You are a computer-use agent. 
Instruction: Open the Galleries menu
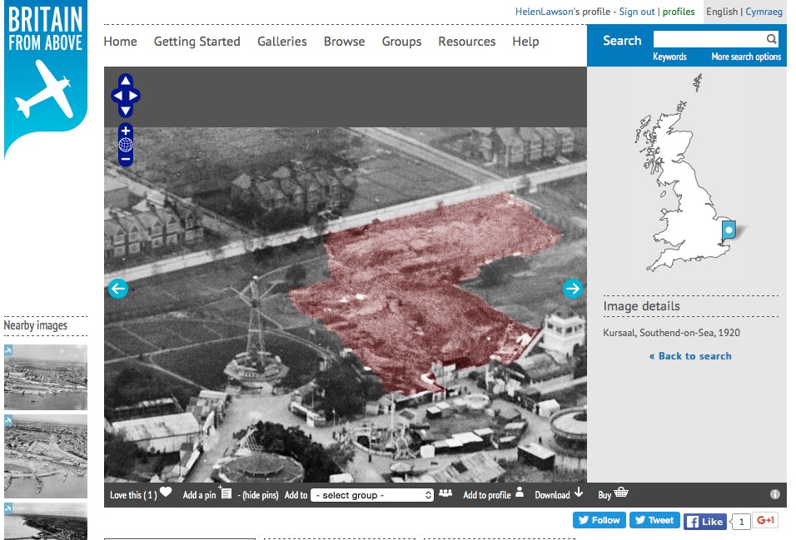pyautogui.click(x=281, y=42)
